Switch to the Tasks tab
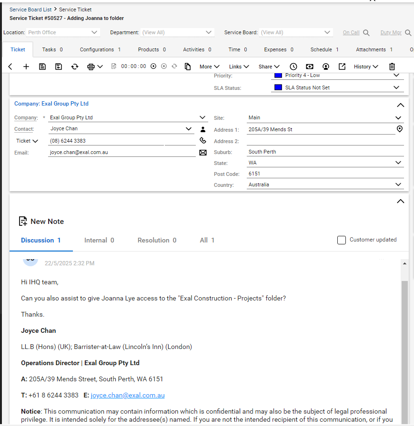 (52, 49)
